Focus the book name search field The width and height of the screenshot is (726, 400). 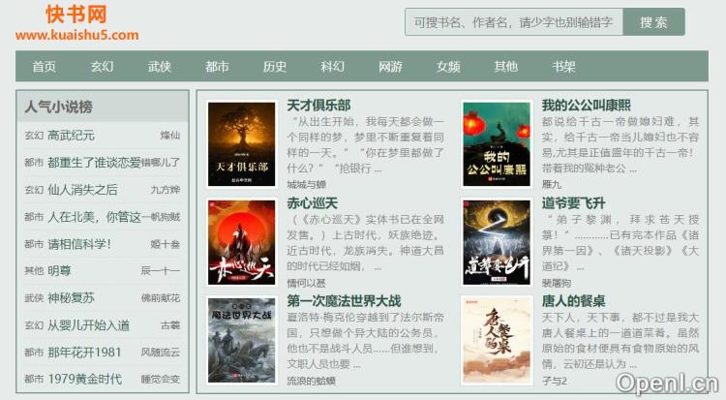(514, 21)
